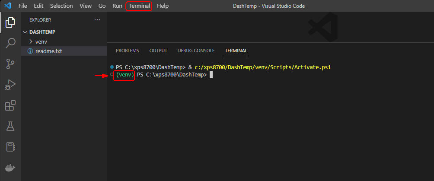Click the info icon beside readme.txt

(30, 51)
